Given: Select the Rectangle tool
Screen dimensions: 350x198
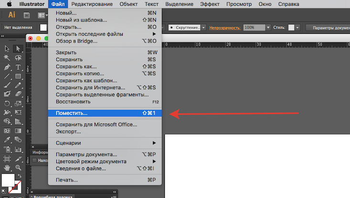Looking at the screenshot, I should 18,76.
